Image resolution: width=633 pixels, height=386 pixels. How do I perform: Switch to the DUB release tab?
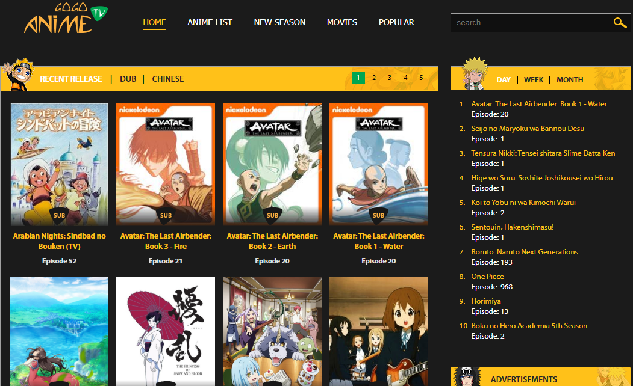[x=128, y=79]
